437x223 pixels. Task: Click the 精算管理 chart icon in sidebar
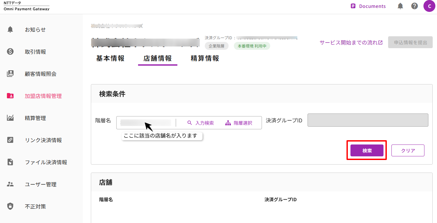click(x=10, y=118)
